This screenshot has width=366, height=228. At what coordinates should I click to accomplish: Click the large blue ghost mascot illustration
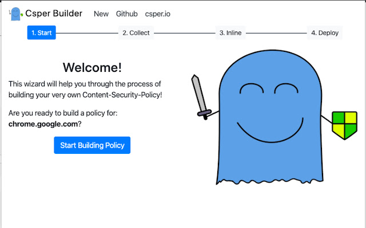(x=274, y=117)
